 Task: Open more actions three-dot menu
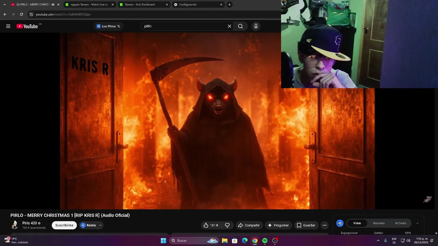pos(324,225)
